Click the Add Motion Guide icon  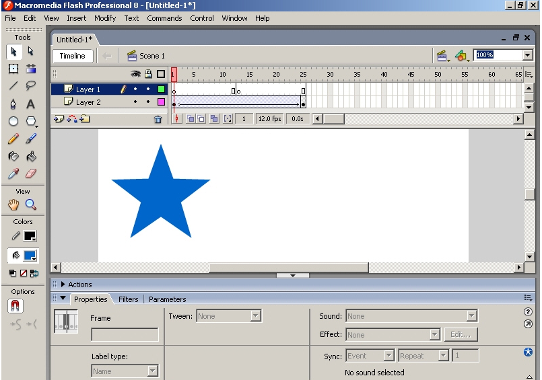tap(72, 119)
